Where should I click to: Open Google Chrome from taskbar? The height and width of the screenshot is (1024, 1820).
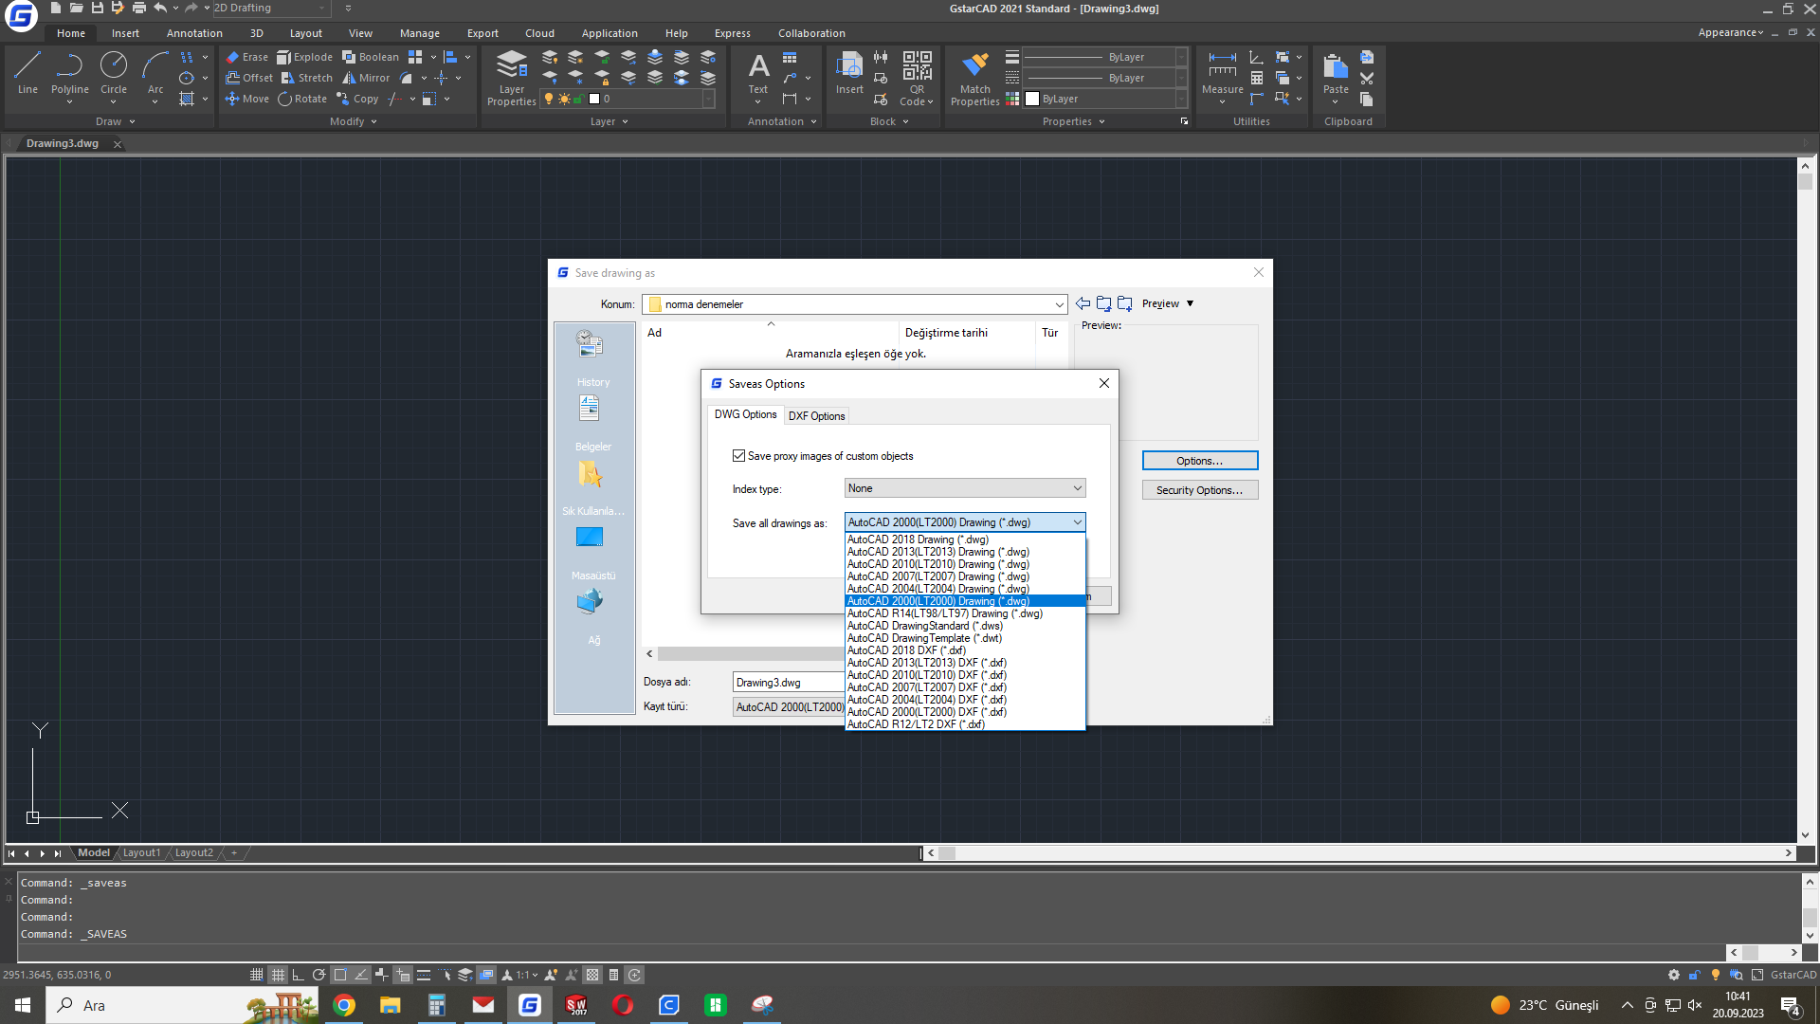click(344, 1005)
